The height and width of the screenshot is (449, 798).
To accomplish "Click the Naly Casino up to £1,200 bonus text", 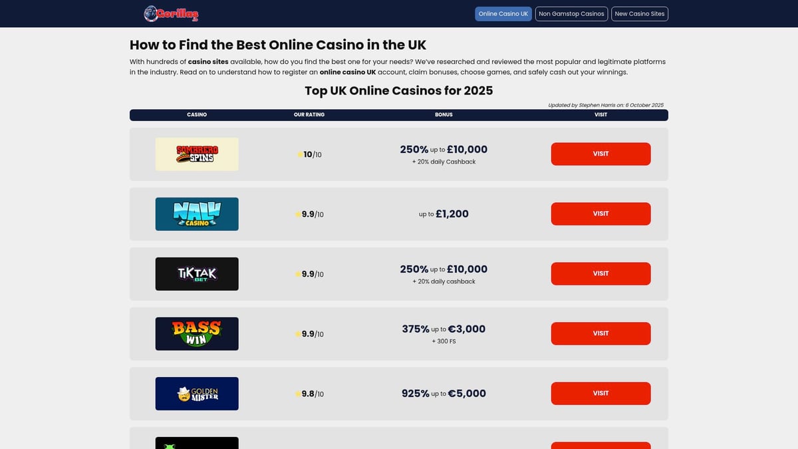I will click(x=444, y=214).
